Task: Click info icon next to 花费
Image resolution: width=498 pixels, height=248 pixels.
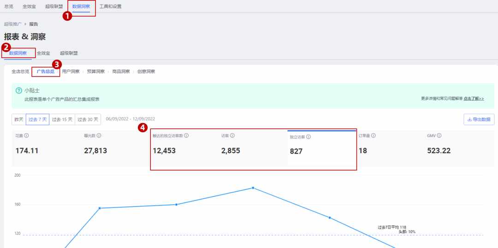Action: coord(27,136)
